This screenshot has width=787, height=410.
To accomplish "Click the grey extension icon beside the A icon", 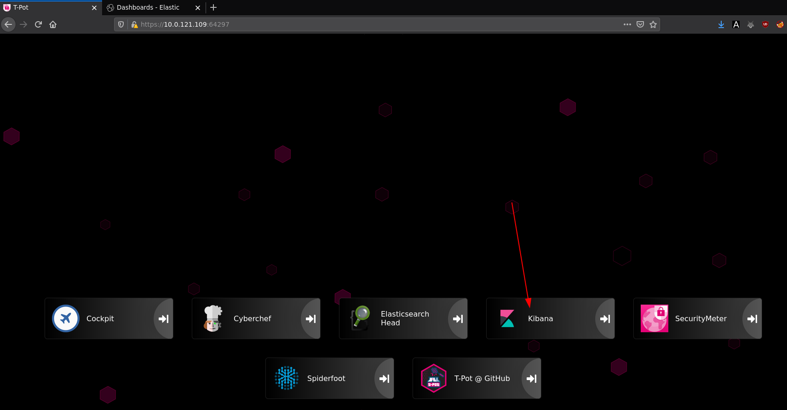I will [x=751, y=24].
